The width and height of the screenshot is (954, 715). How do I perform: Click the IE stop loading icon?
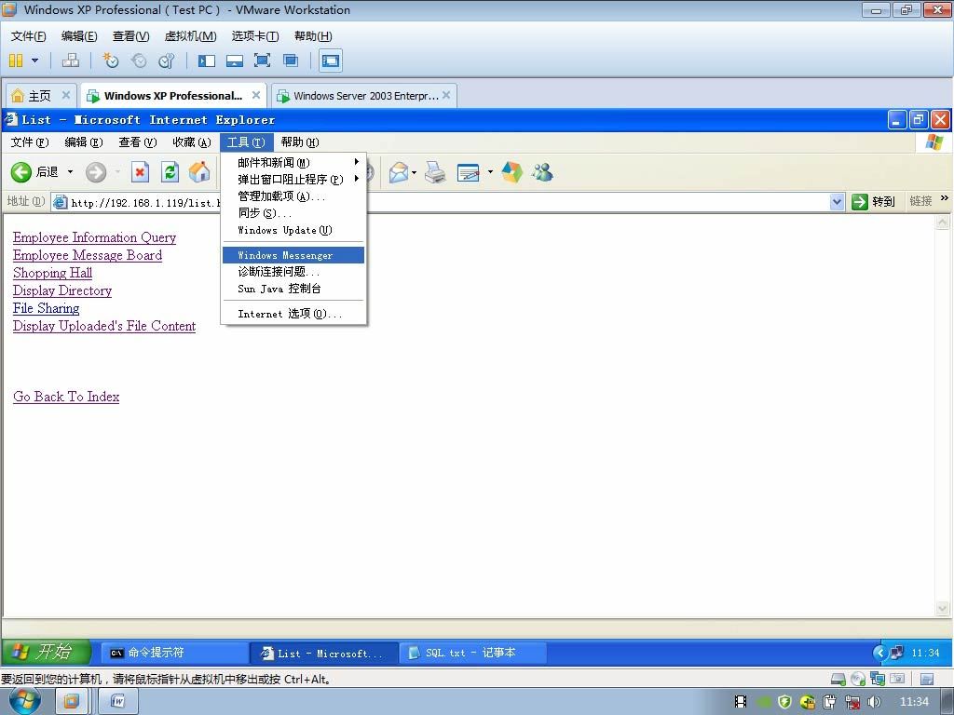(x=140, y=172)
